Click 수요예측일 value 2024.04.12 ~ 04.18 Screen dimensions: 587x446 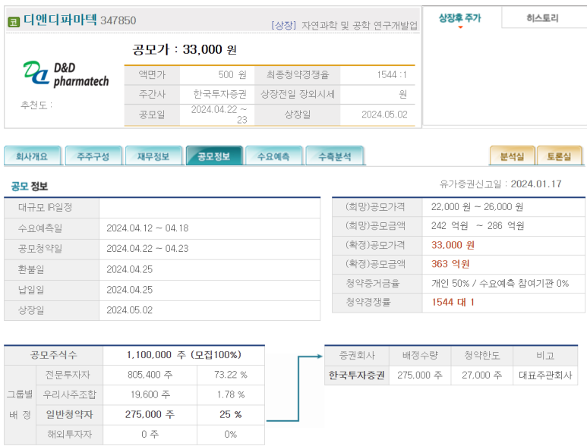(x=147, y=228)
